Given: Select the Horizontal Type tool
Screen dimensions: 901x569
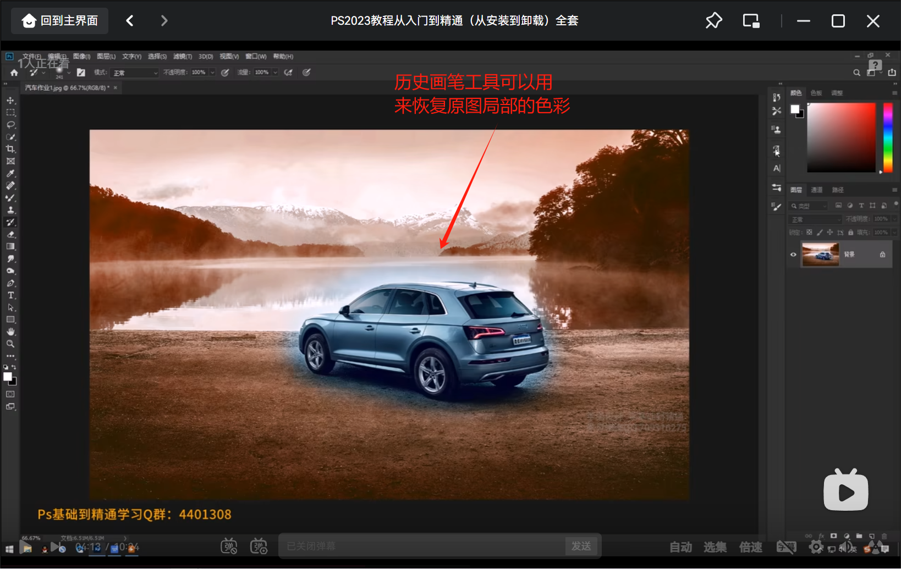Looking at the screenshot, I should [x=10, y=295].
